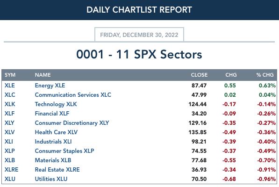279x187 pixels.
Task: Click the XLC symbol link
Action: pyautogui.click(x=10, y=95)
